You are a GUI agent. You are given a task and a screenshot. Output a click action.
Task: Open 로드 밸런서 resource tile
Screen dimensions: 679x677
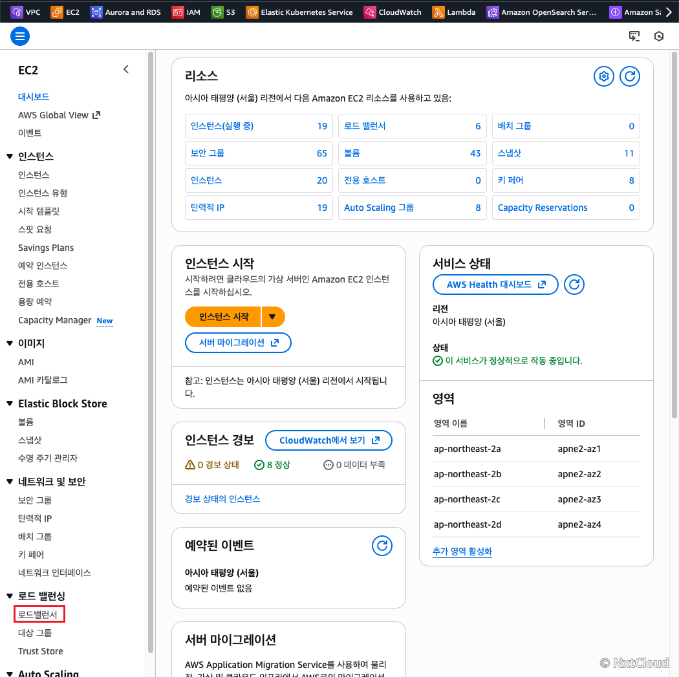tap(413, 126)
